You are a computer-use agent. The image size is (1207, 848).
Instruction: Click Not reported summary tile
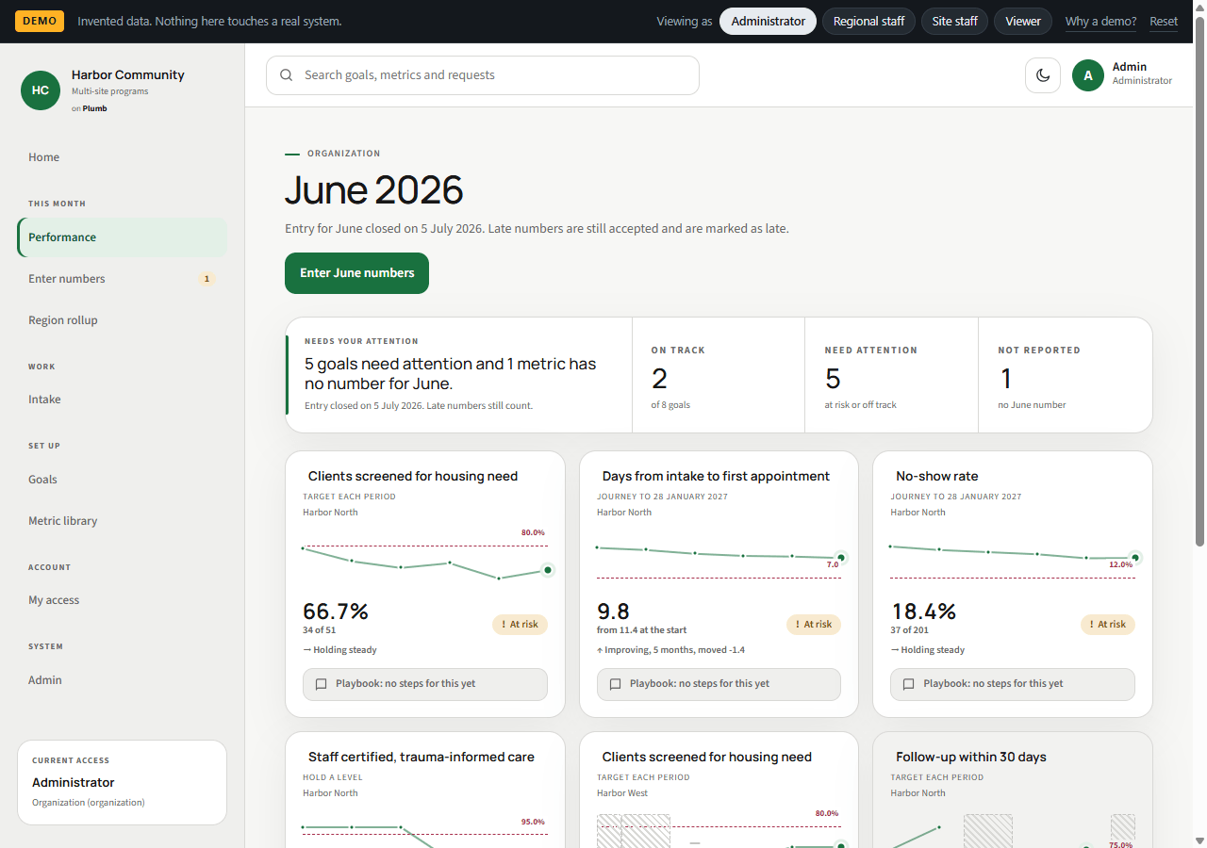[x=1065, y=375]
